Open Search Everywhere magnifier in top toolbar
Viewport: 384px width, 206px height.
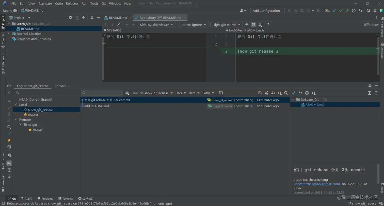369,11
